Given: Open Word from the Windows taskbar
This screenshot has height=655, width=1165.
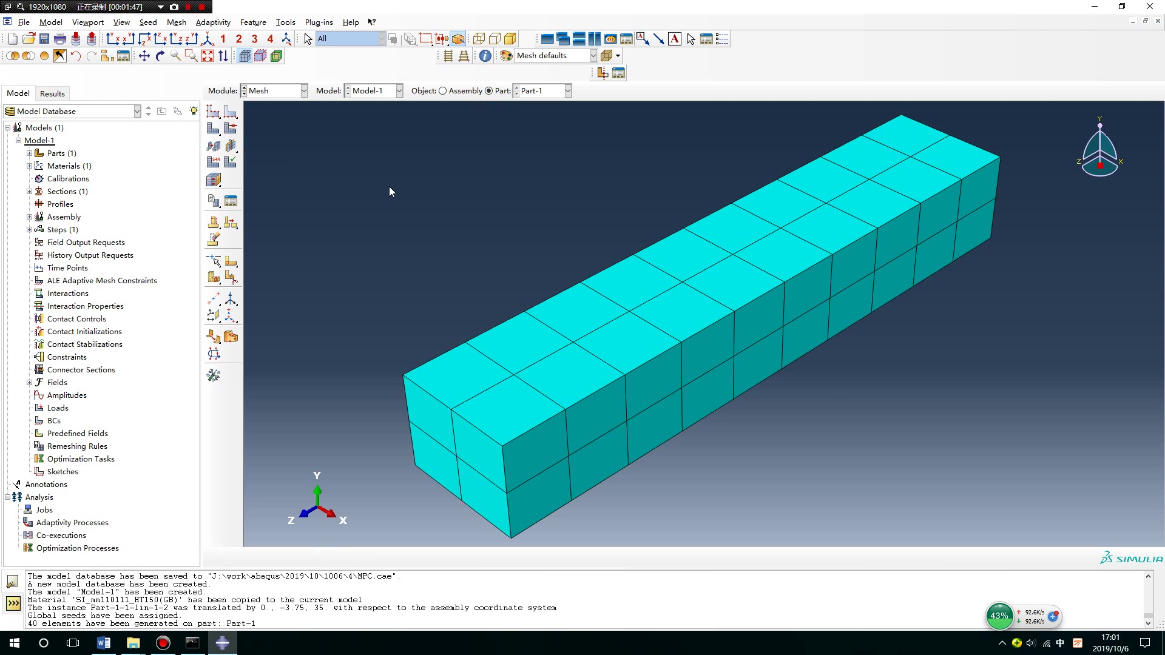Looking at the screenshot, I should [104, 643].
